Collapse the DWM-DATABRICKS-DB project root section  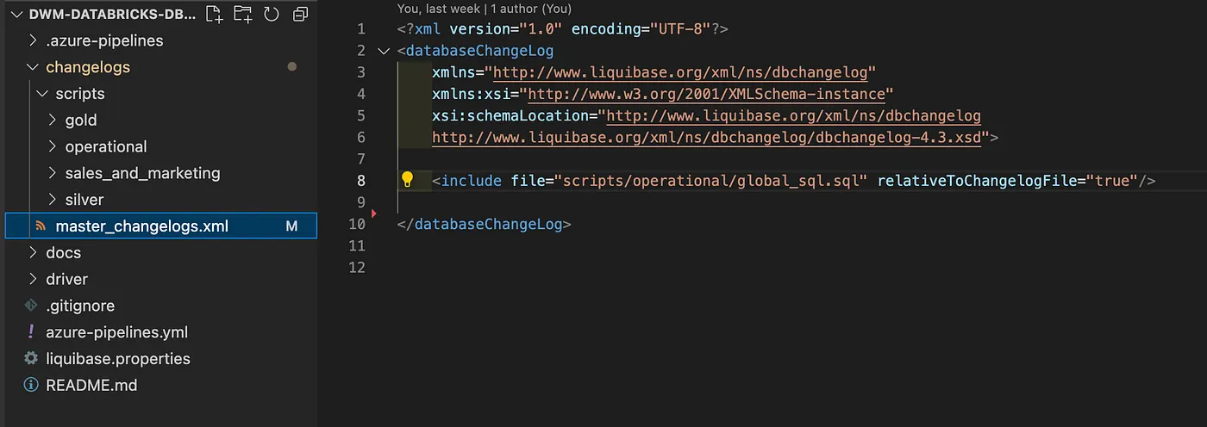click(14, 14)
